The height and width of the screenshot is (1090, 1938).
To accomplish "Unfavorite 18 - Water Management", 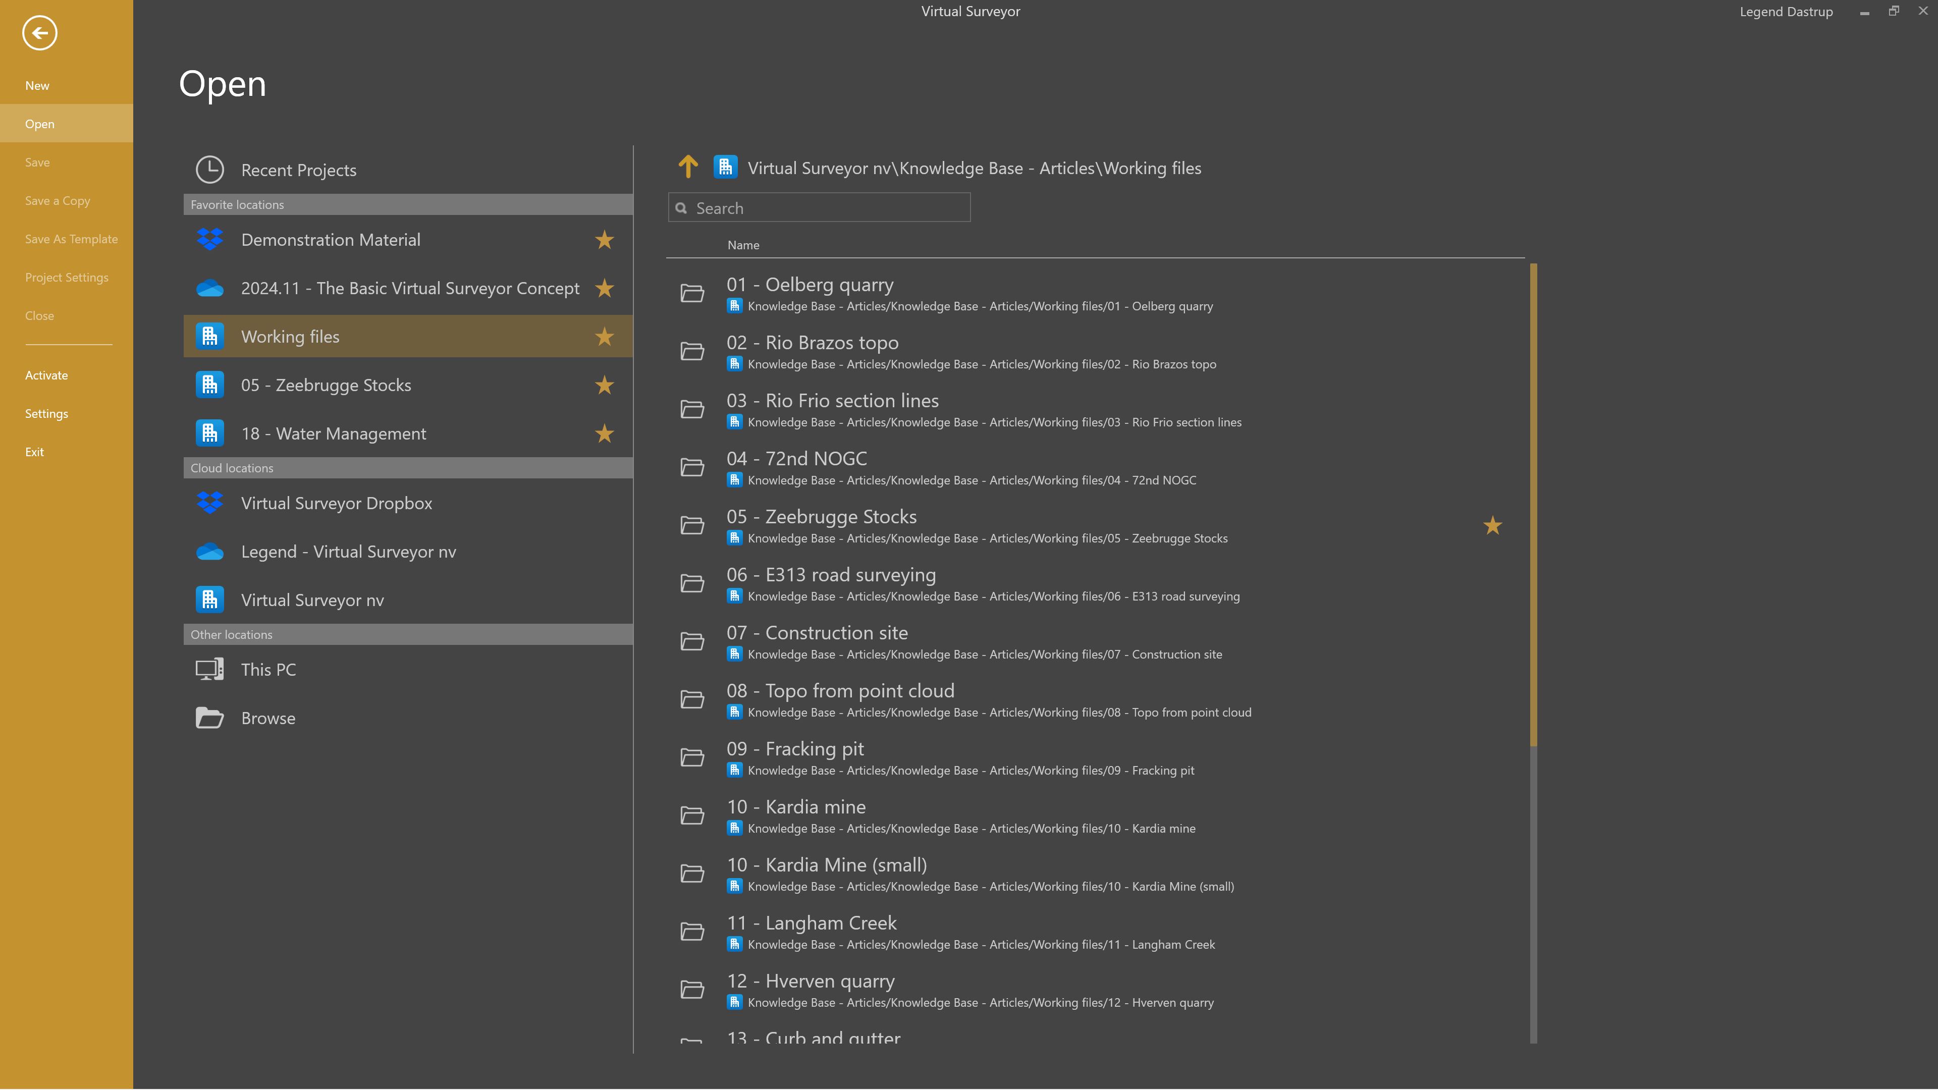I will pos(604,433).
